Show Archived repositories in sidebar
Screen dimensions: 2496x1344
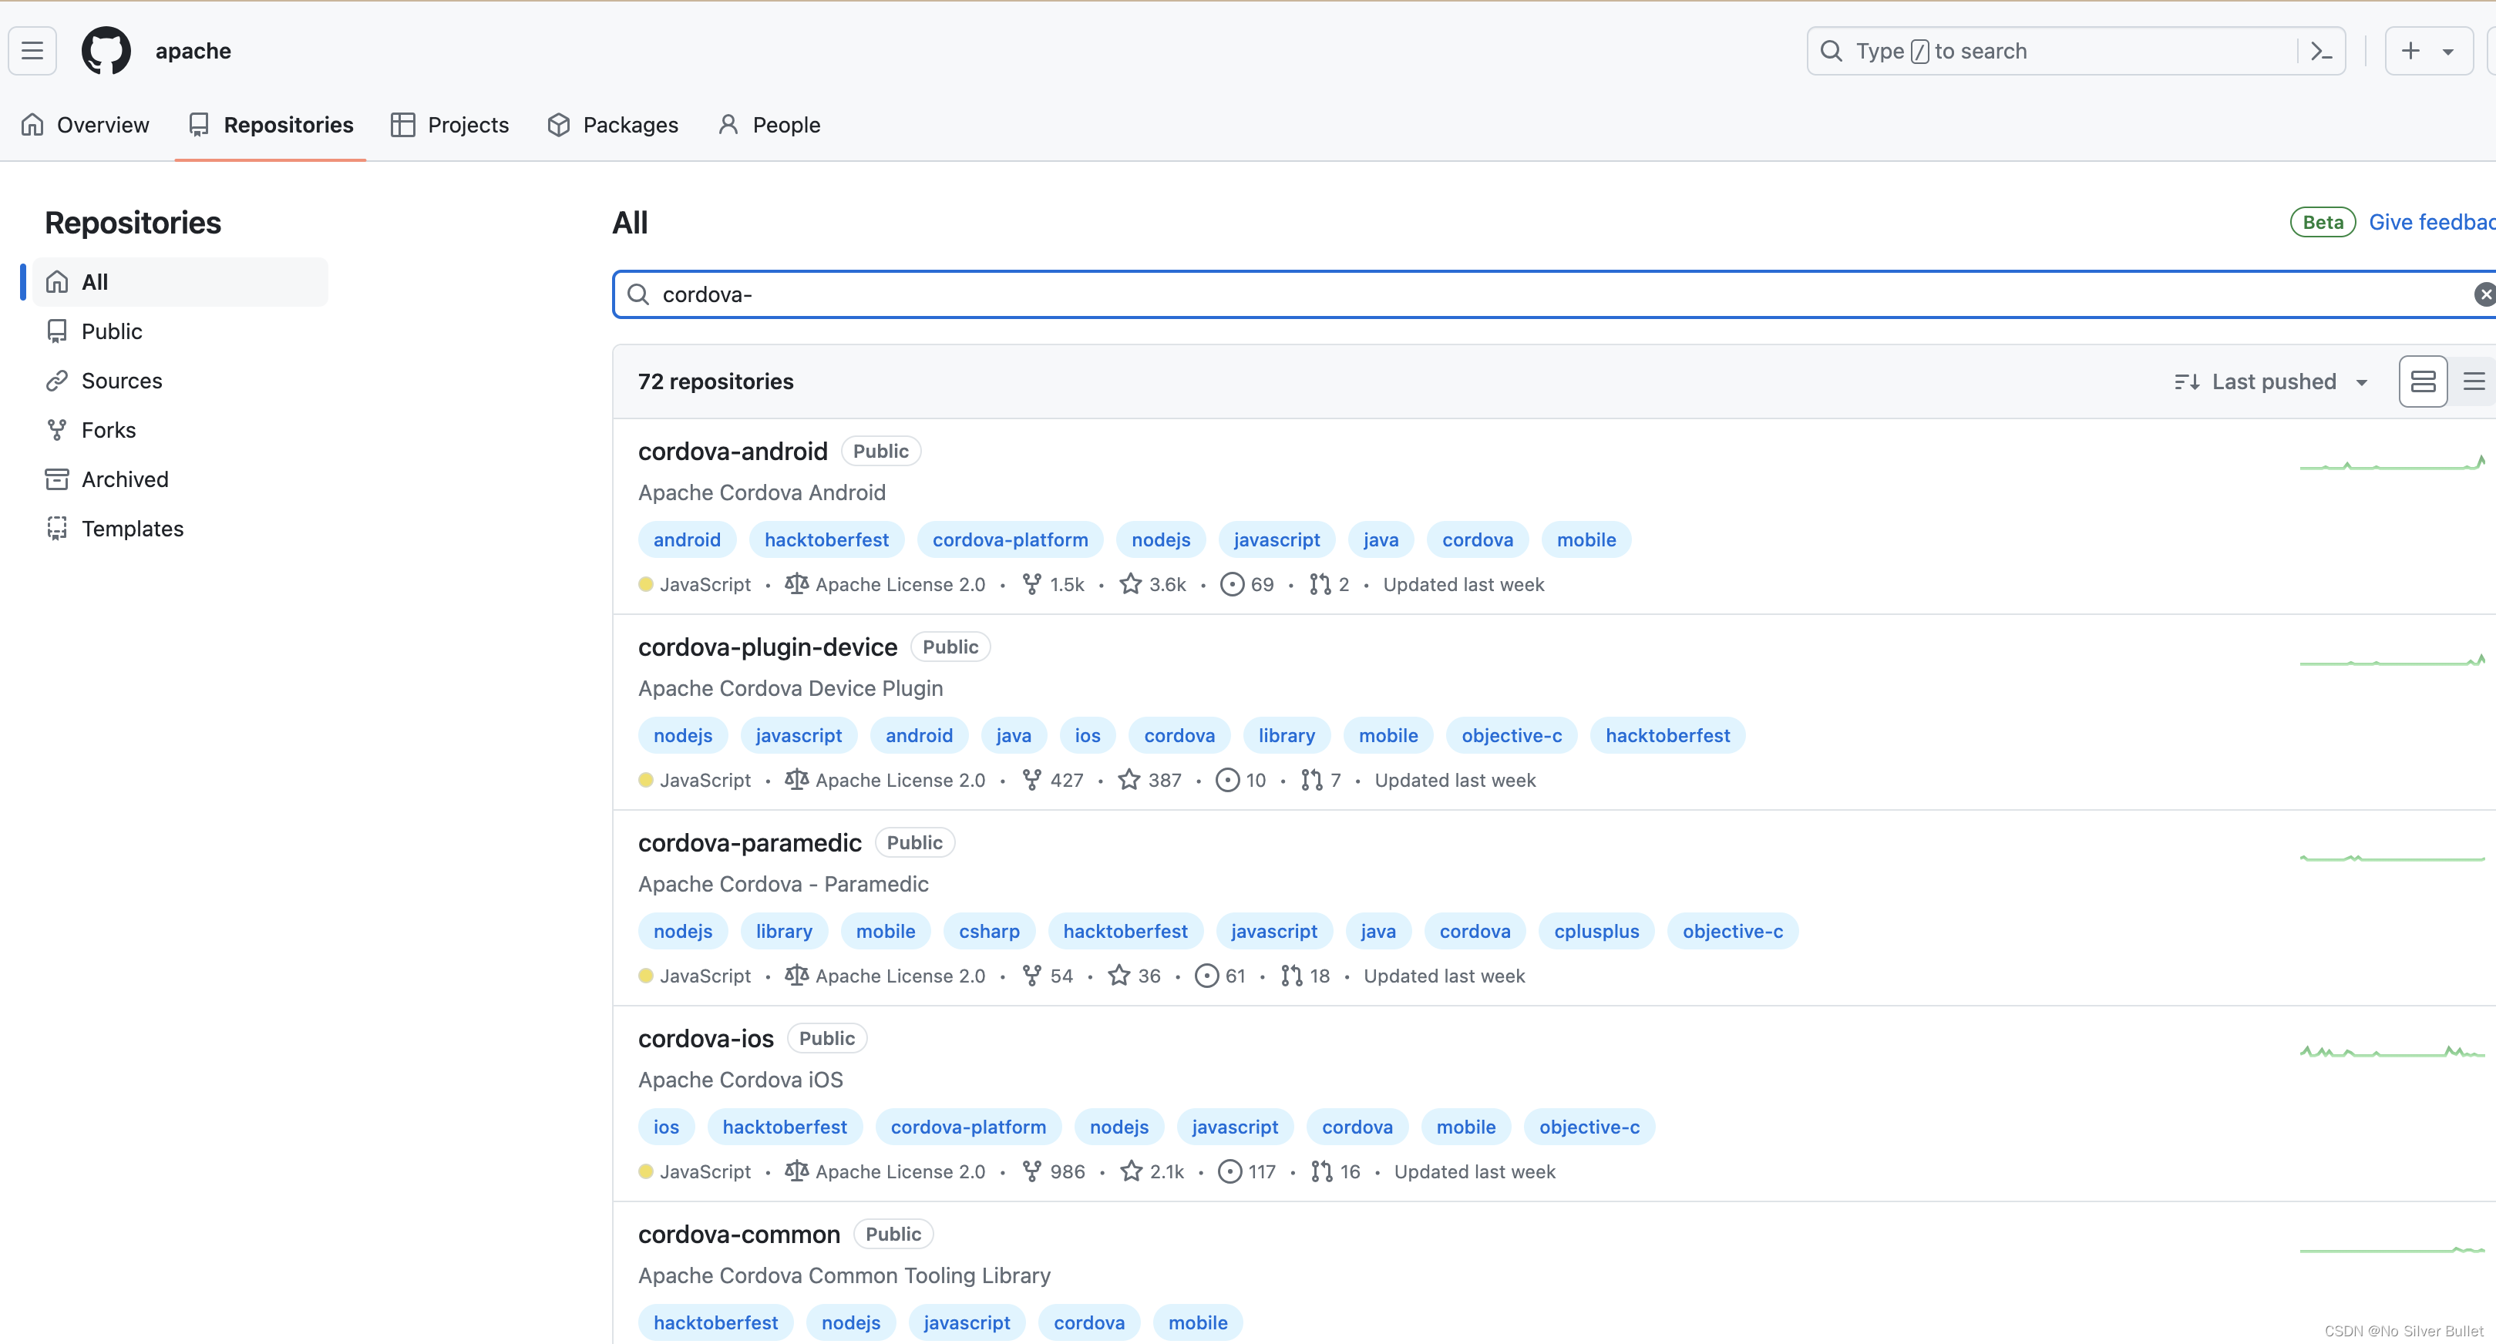(180, 479)
